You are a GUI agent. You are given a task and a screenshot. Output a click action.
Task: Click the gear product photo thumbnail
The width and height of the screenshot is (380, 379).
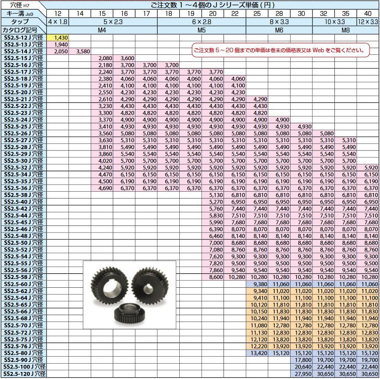coord(129,295)
